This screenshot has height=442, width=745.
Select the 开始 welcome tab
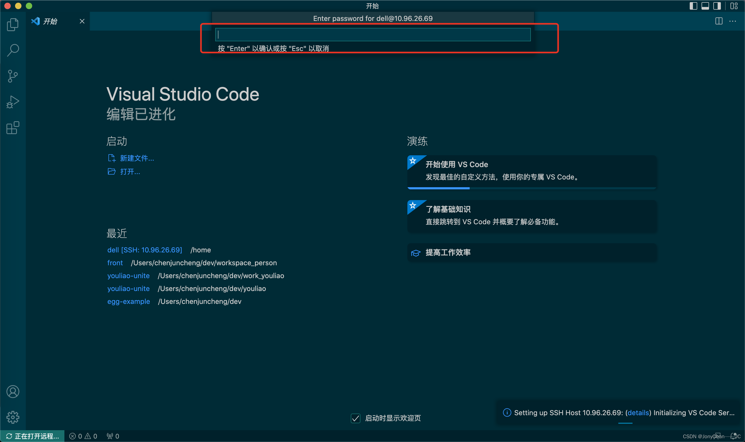pyautogui.click(x=57, y=21)
